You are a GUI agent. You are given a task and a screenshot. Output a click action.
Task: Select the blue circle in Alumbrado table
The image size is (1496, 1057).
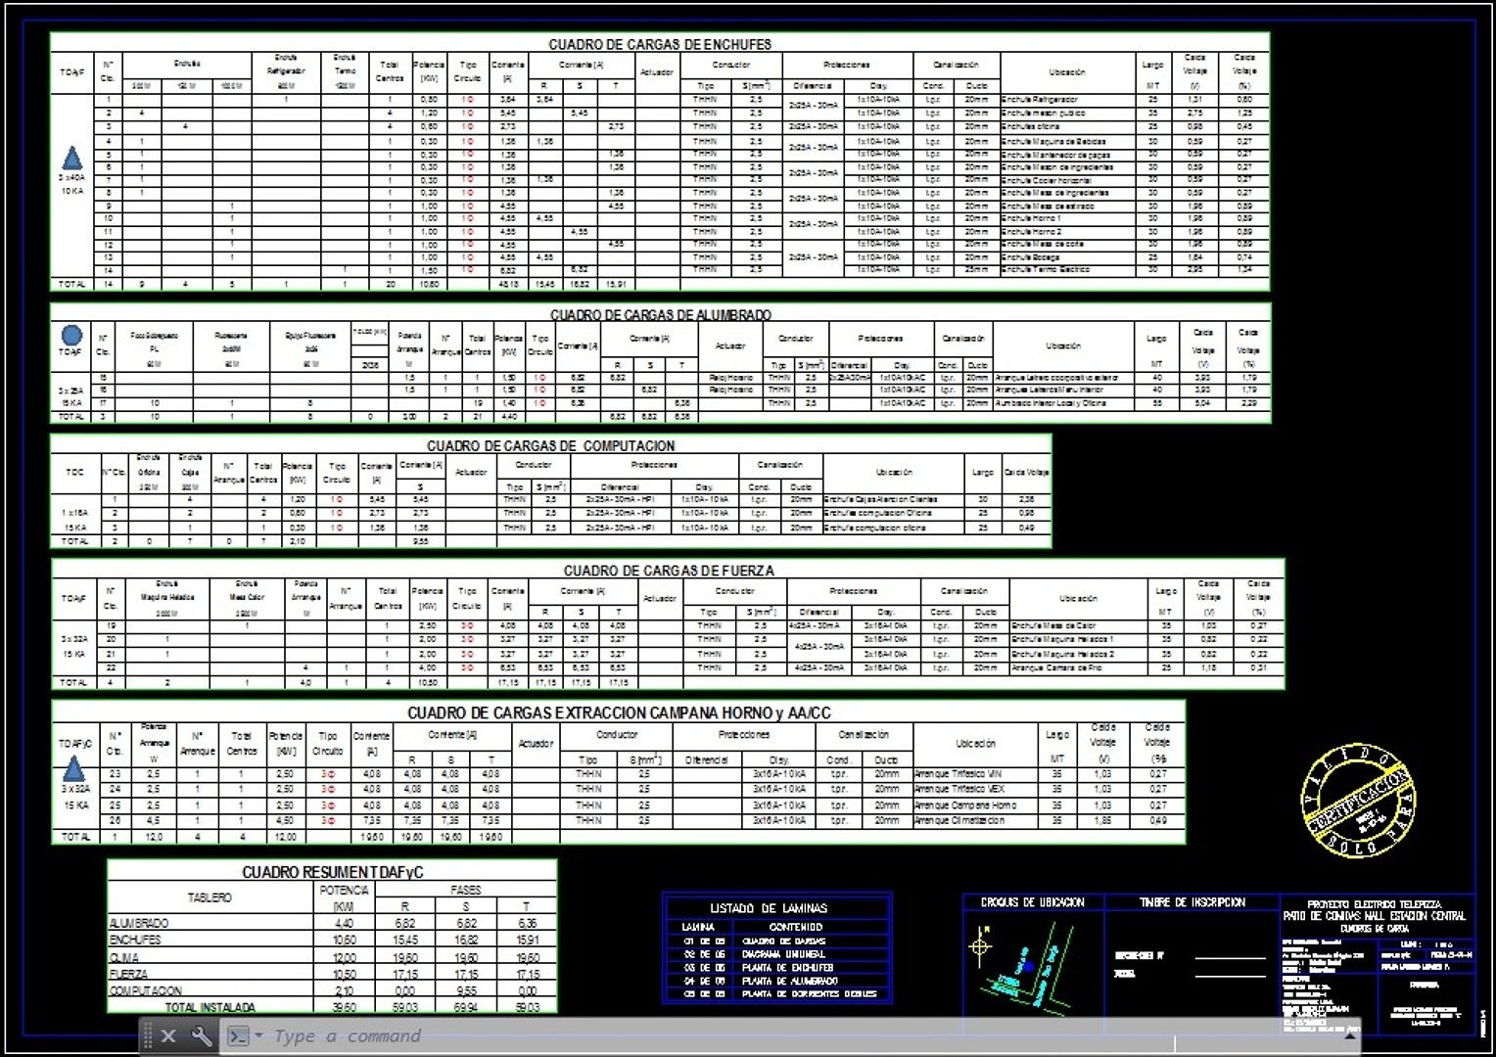(x=71, y=336)
